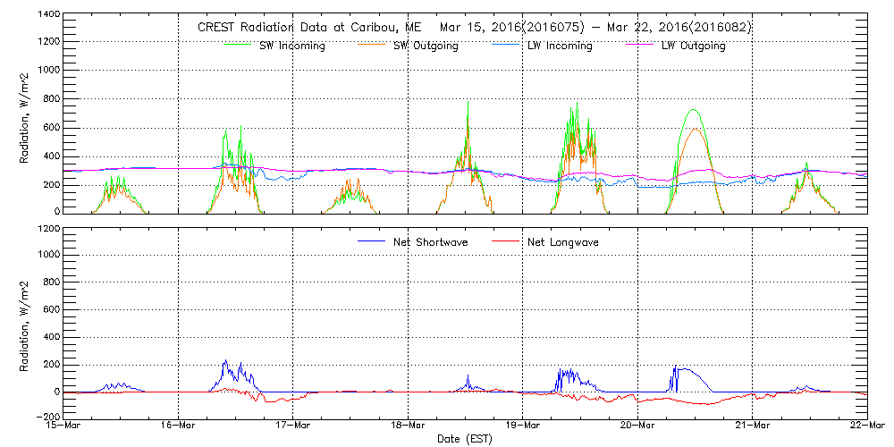Click the red line sample beside Net Longwave

click(504, 241)
